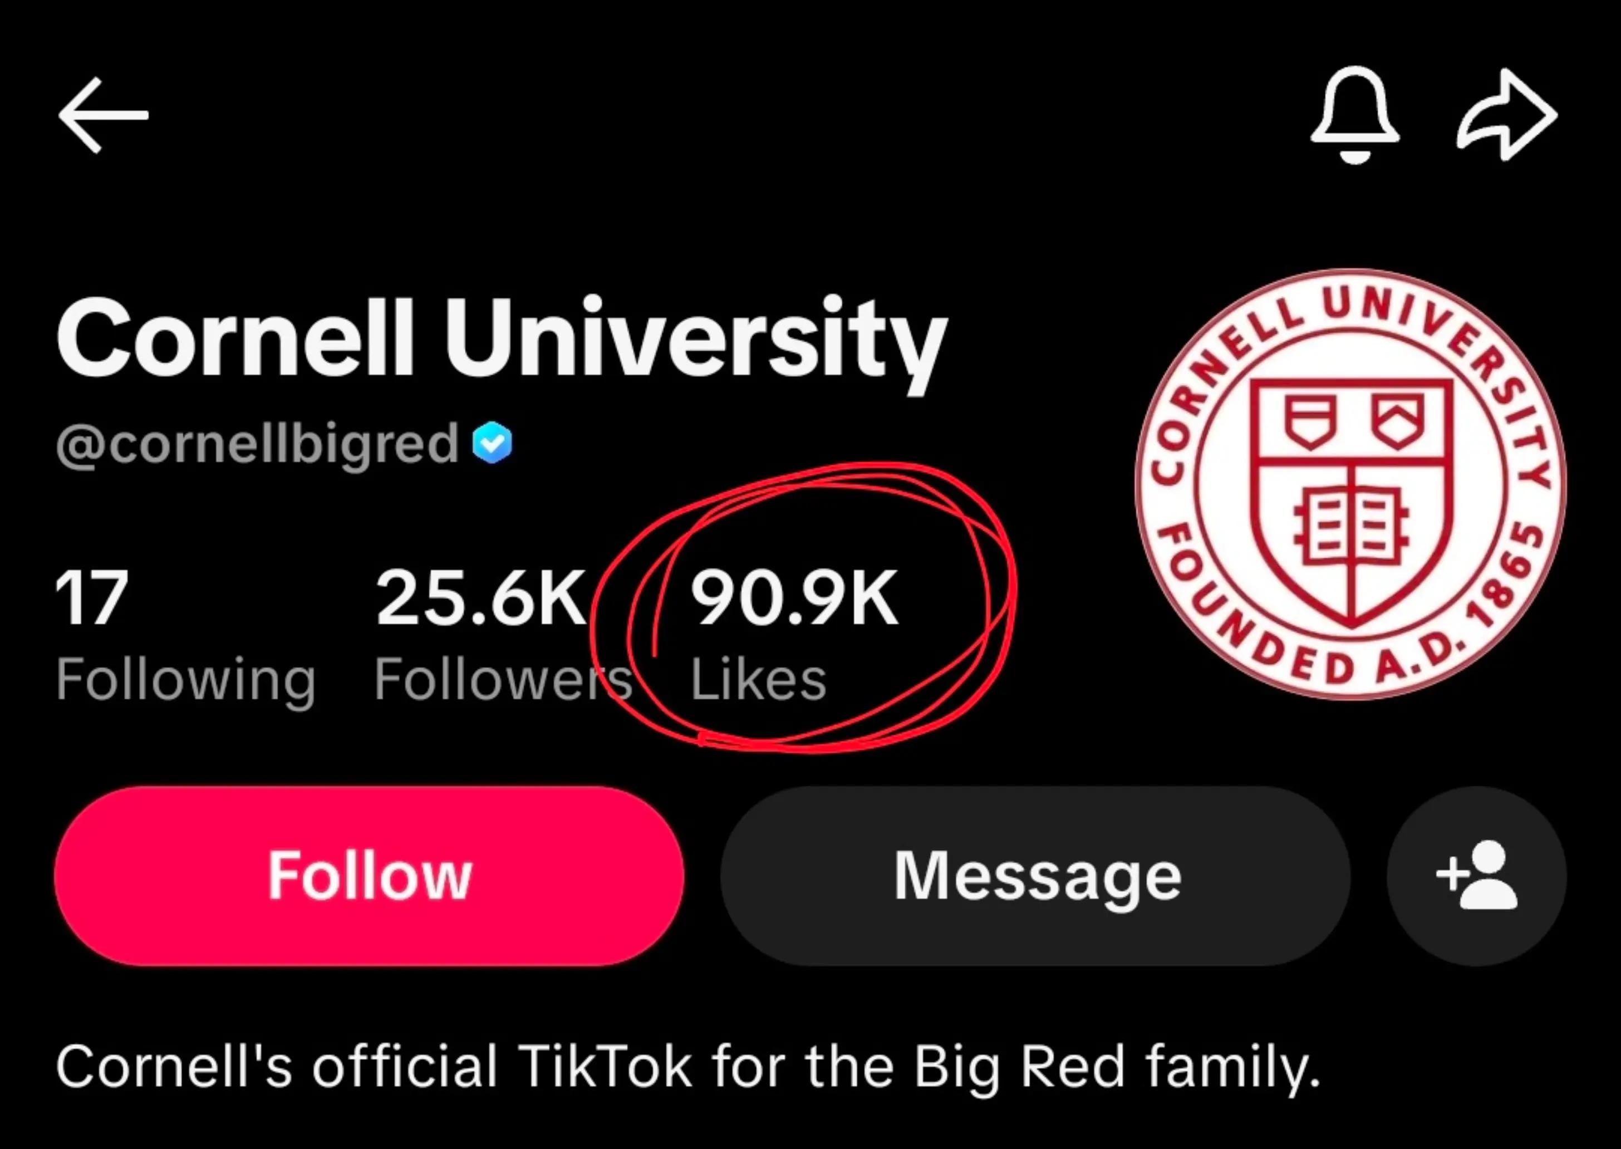Click the Likes label
This screenshot has height=1149, width=1621.
tap(759, 680)
